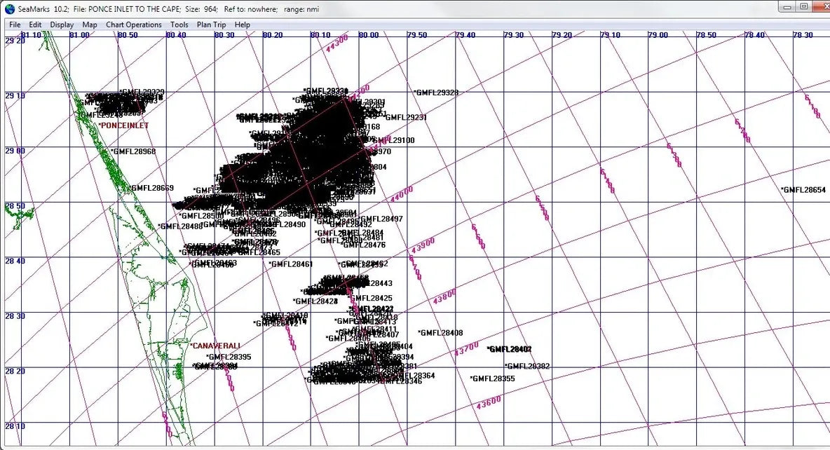
Task: Click the 79 00 longitude label
Action: click(x=658, y=35)
